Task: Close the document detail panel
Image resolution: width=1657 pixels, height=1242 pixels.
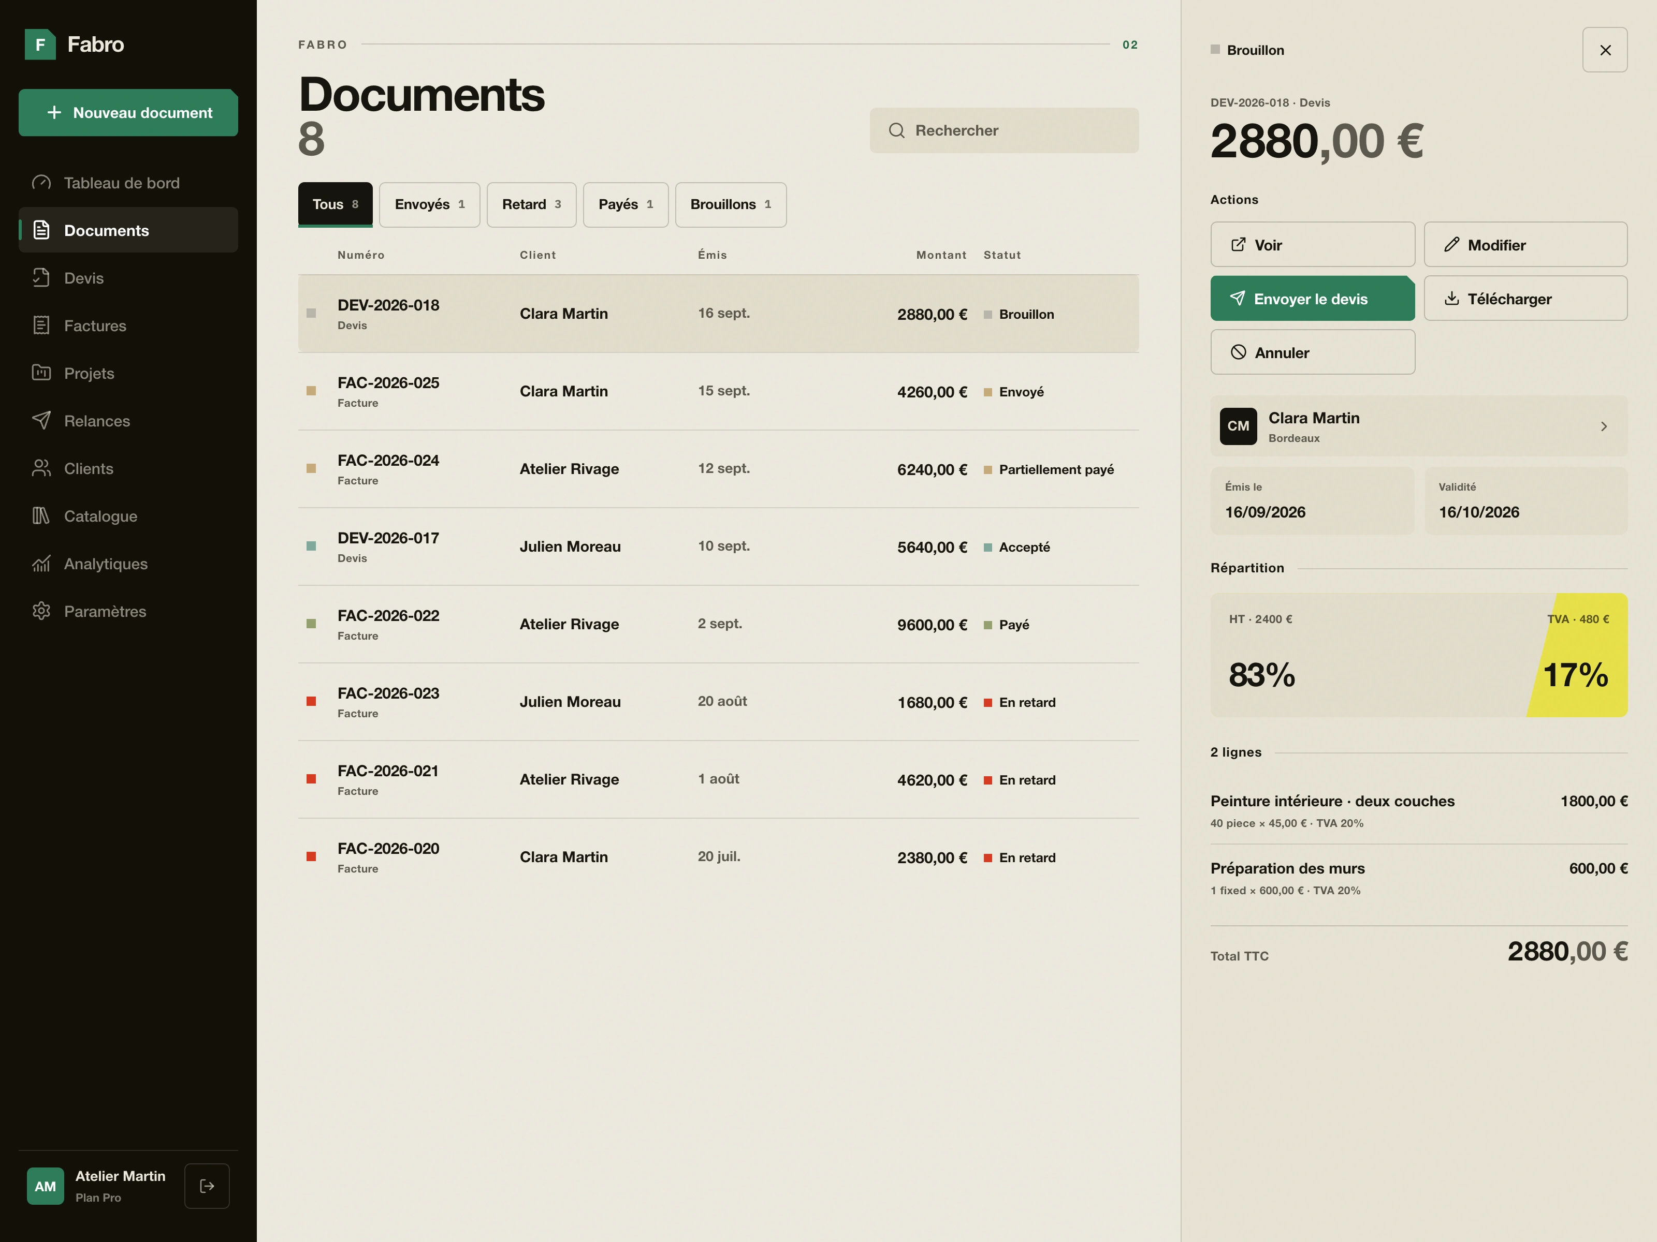Action: pos(1605,50)
